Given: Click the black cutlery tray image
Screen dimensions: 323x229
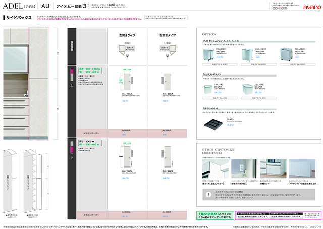Looking at the screenshot, I should point(216,124).
